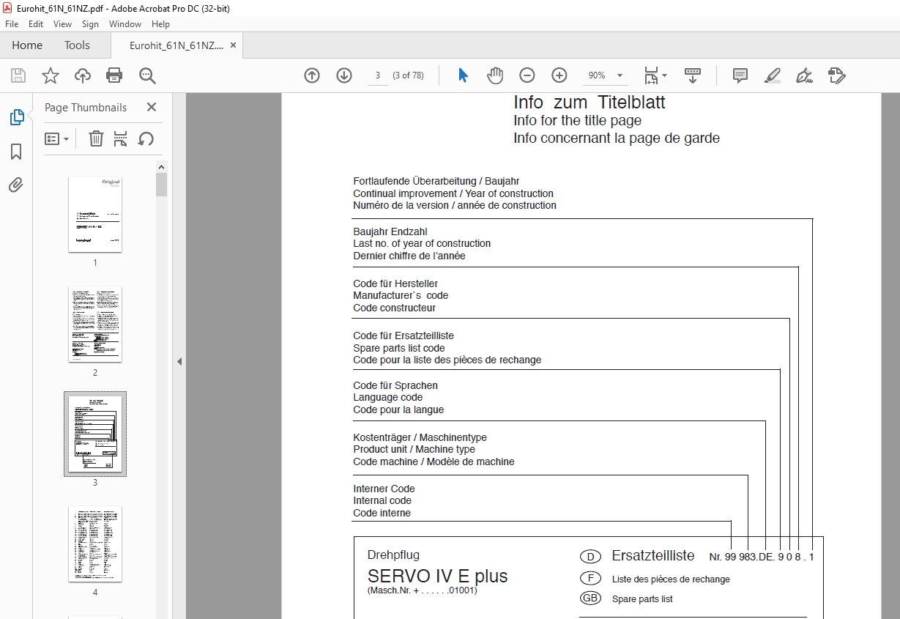This screenshot has height=619, width=900.
Task: Select page 3 thumbnail
Action: pos(95,434)
